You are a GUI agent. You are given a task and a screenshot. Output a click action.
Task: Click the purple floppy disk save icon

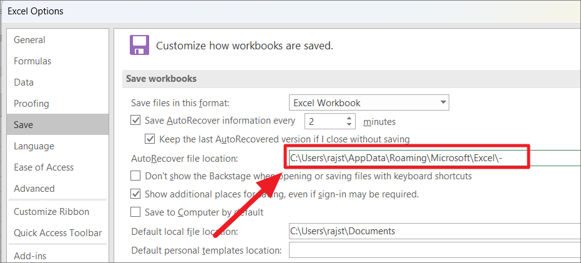(x=139, y=45)
